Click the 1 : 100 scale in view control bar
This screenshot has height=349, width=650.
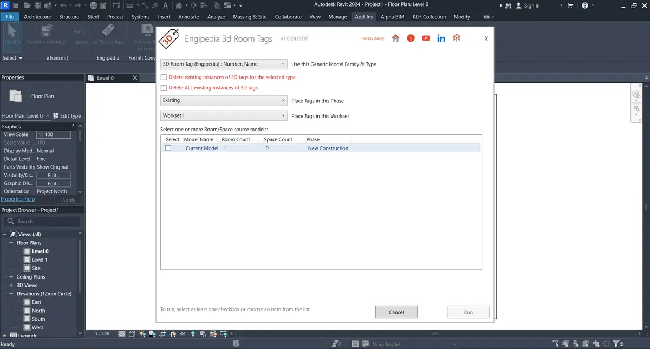click(102, 334)
